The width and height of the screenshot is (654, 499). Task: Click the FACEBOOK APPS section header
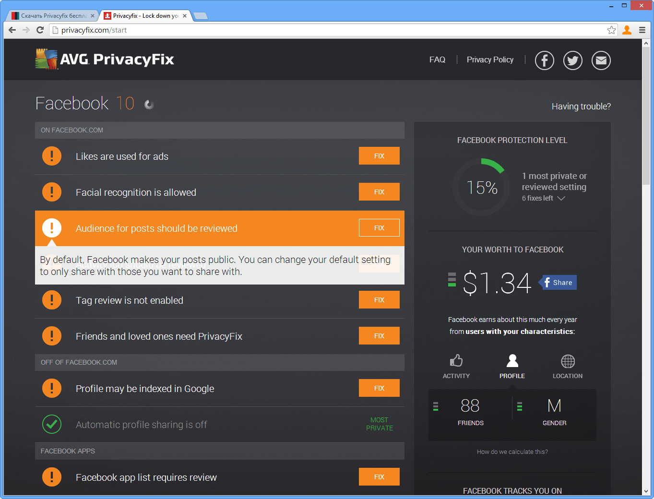click(220, 451)
